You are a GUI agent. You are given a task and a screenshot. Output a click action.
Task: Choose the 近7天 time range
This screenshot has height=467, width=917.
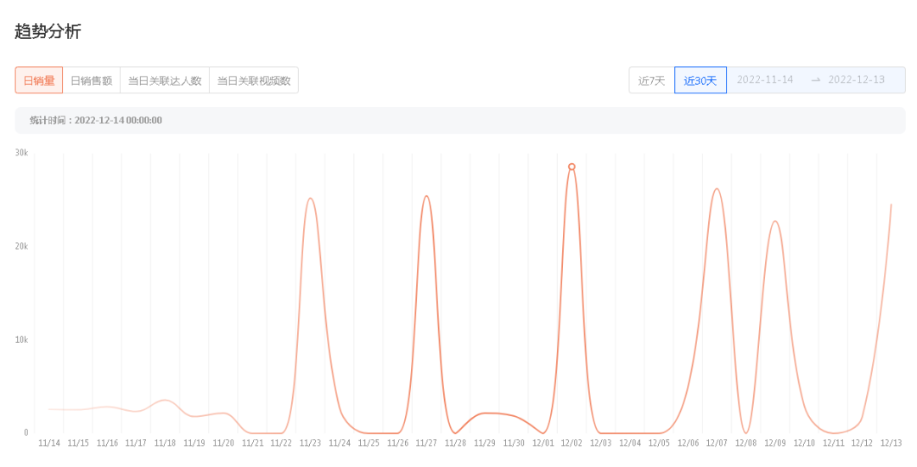[652, 81]
